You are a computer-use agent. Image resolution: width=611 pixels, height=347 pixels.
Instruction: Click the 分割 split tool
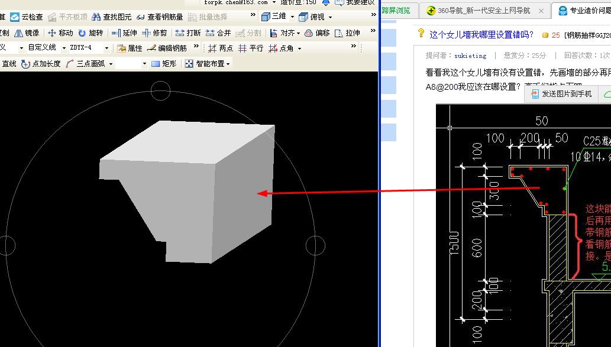pos(248,33)
